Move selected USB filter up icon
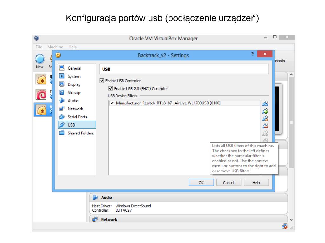325x243 pixels. click(x=265, y=133)
